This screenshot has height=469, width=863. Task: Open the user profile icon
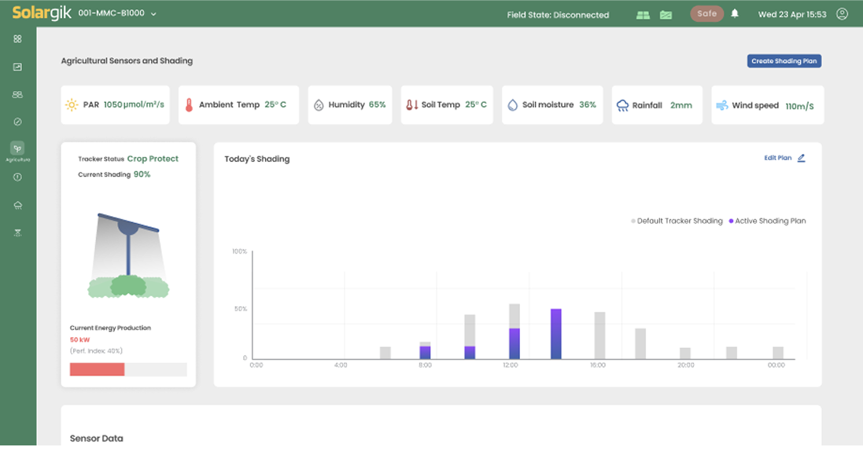tap(842, 13)
